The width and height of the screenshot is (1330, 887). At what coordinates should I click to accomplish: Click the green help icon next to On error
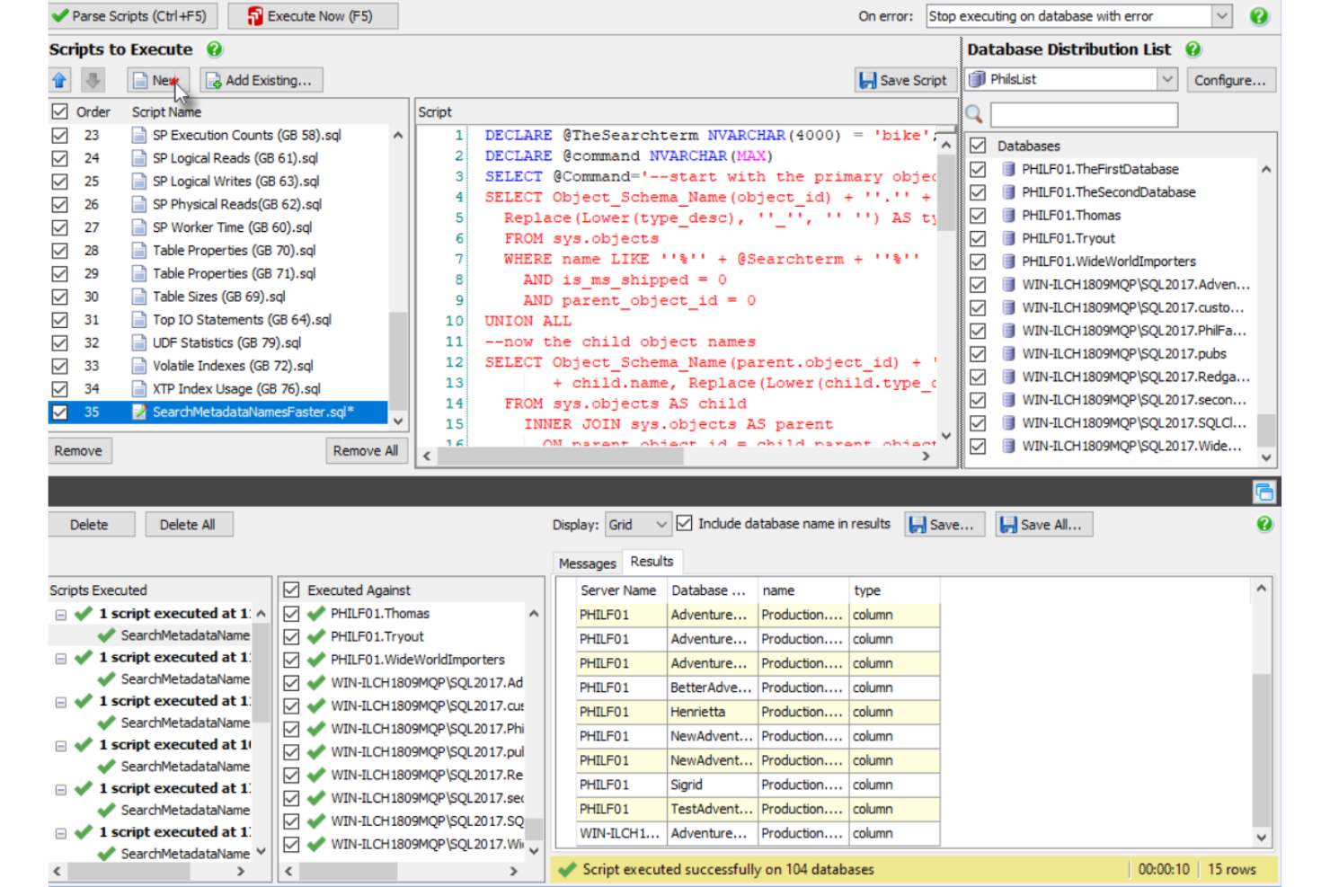[1258, 15]
